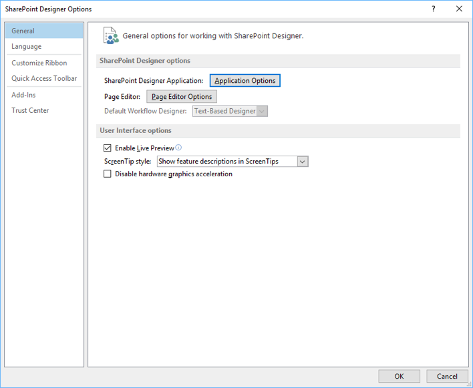The image size is (473, 388).
Task: Confirm with the OK button
Action: coord(399,376)
